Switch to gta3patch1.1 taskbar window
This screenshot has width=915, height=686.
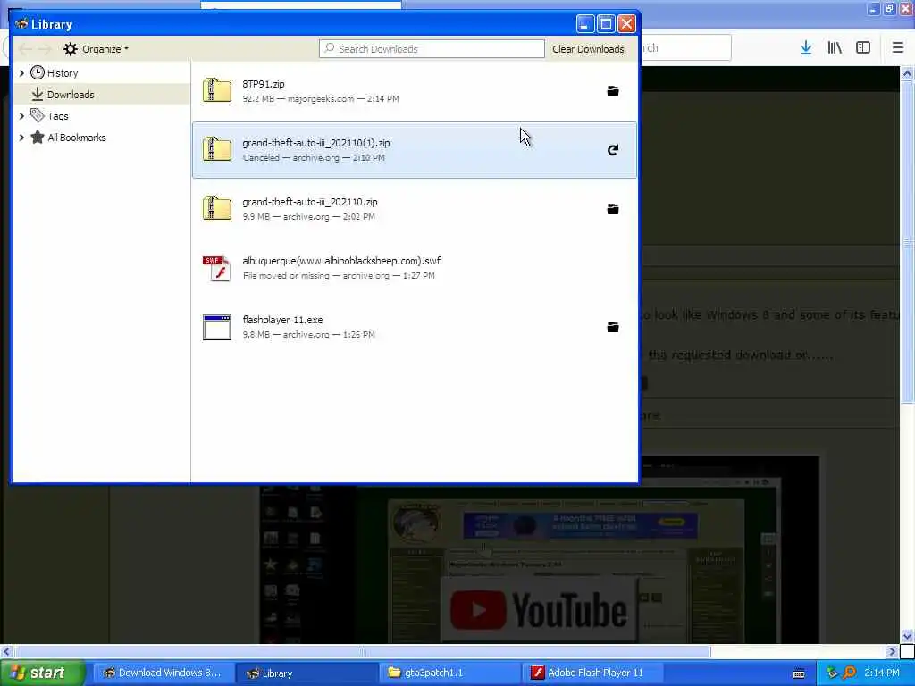tap(449, 673)
